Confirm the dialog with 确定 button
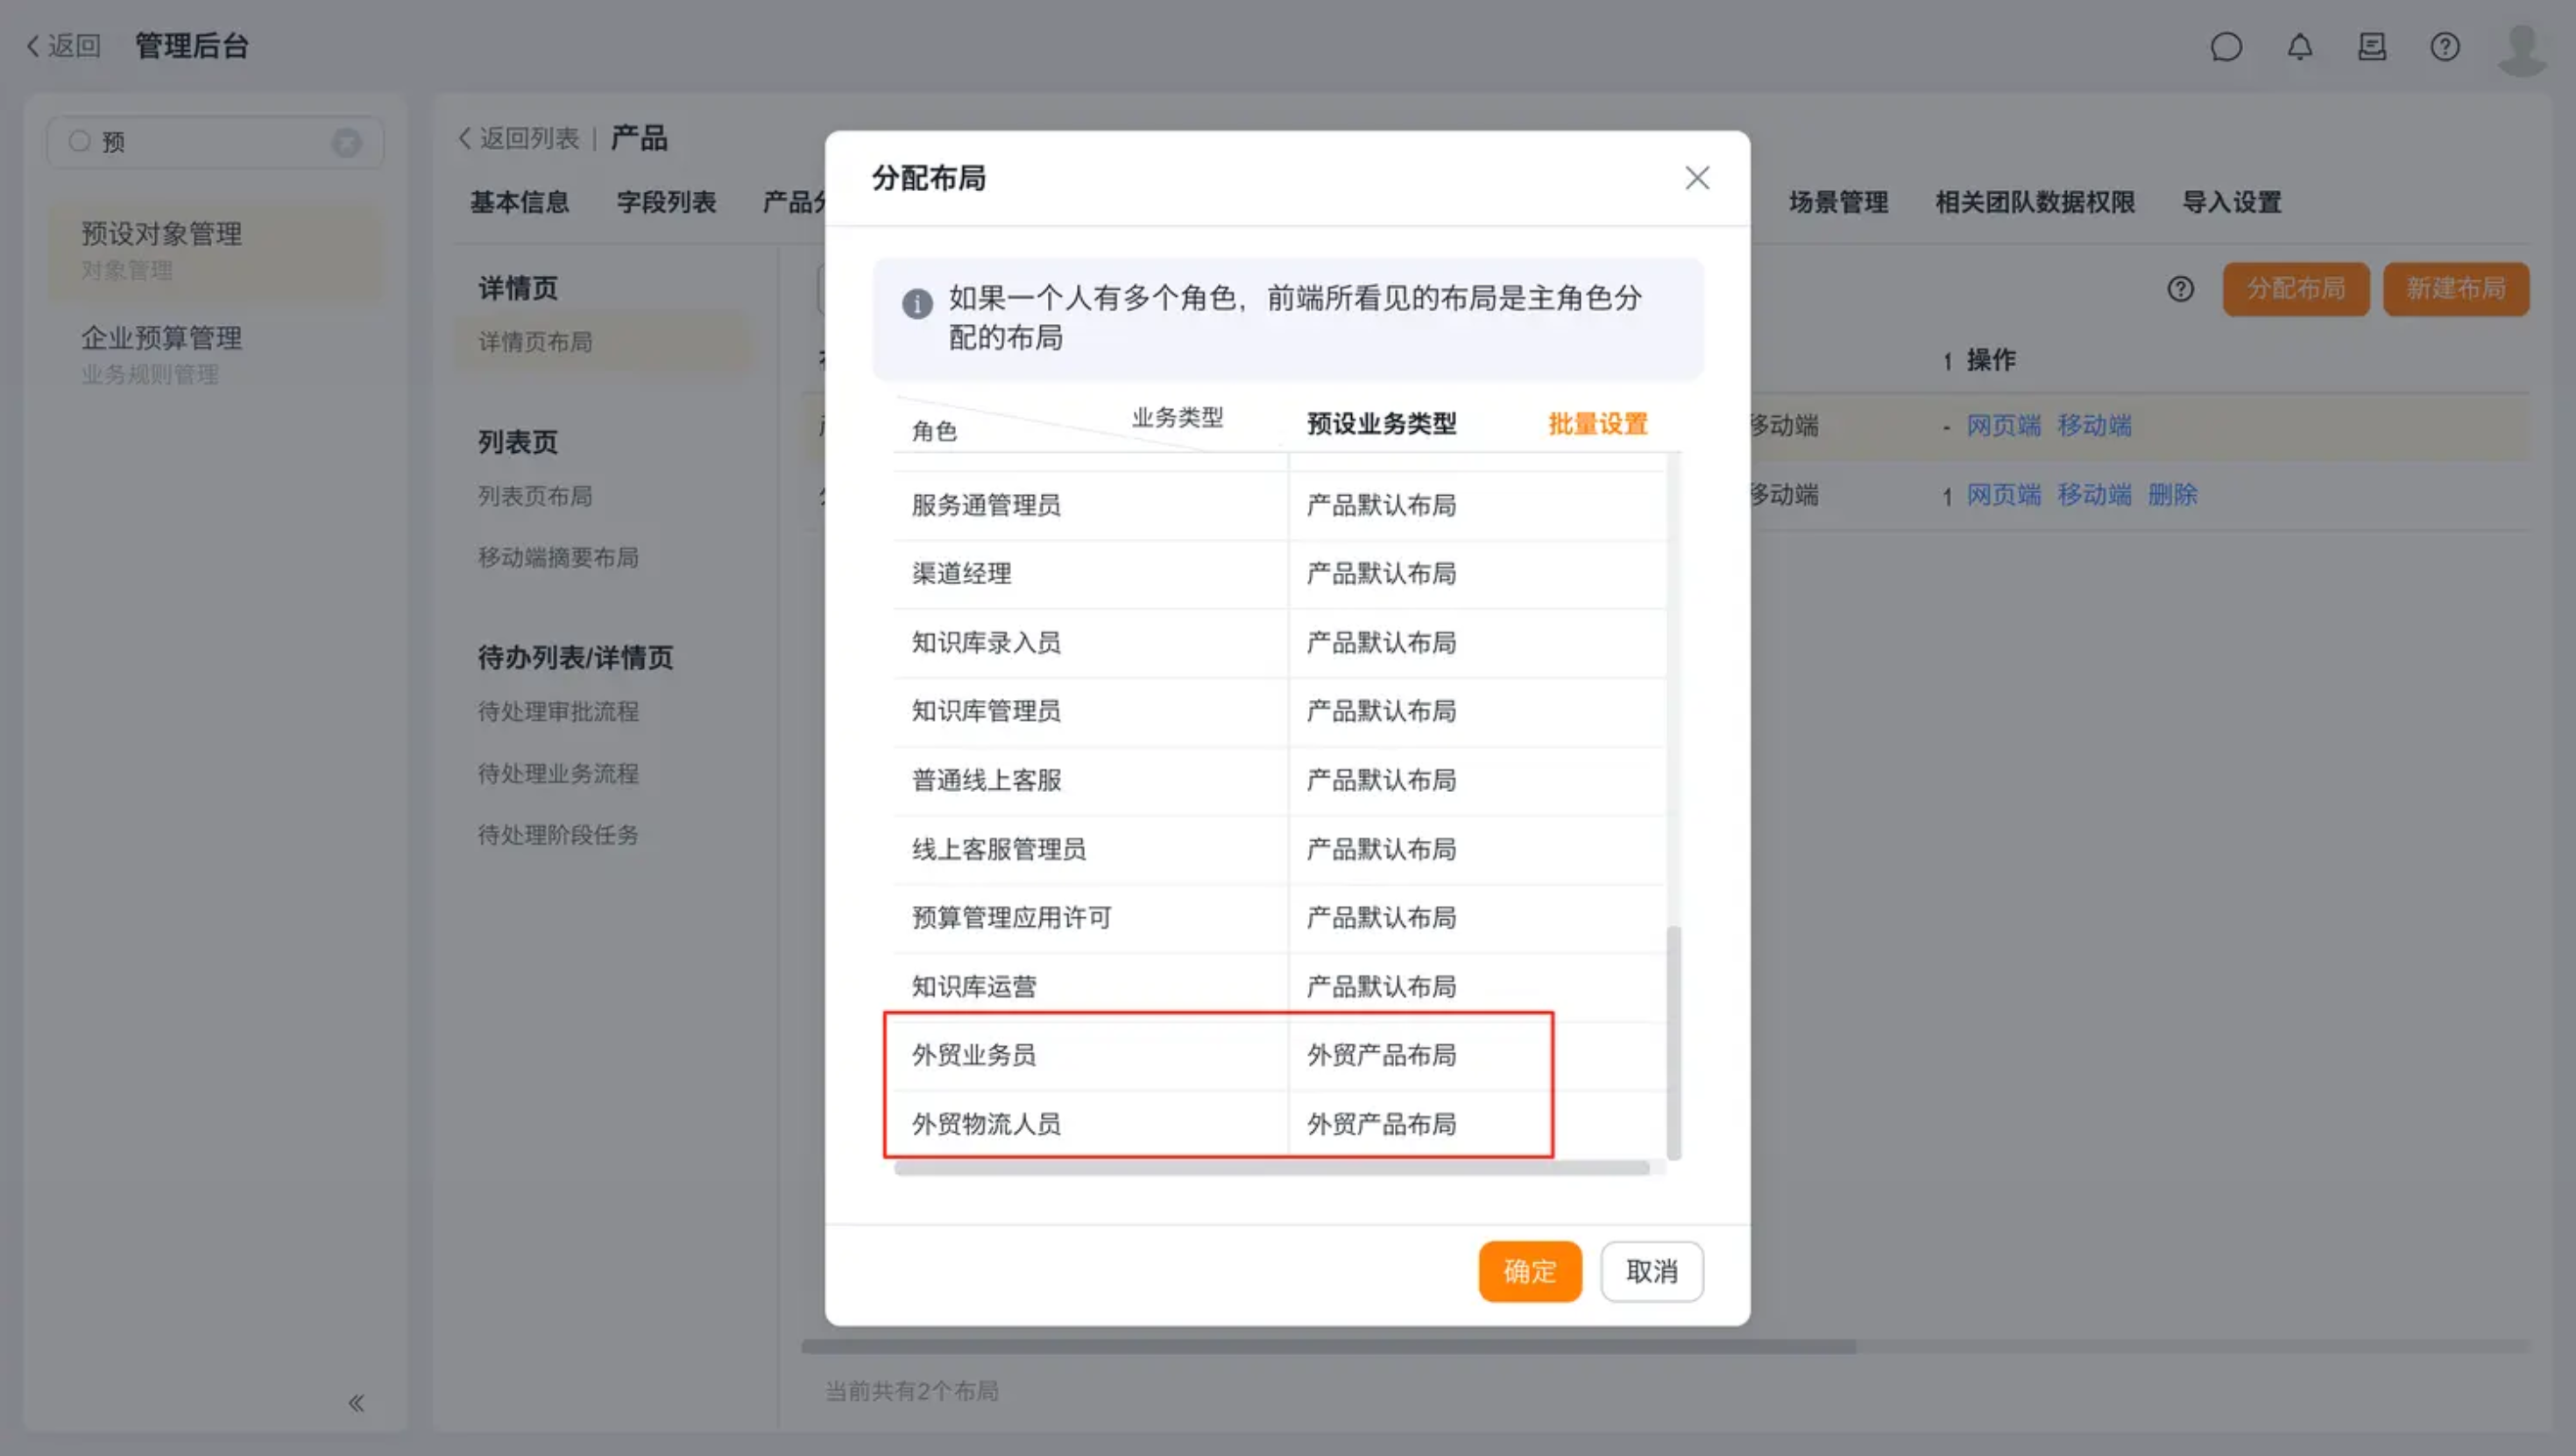The width and height of the screenshot is (2576, 1456). tap(1529, 1271)
